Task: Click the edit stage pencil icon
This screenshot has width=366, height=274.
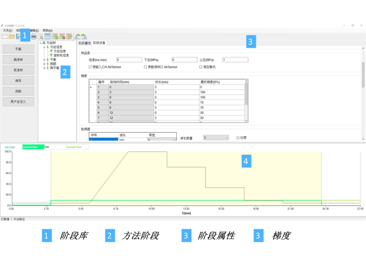Action: [x=69, y=37]
